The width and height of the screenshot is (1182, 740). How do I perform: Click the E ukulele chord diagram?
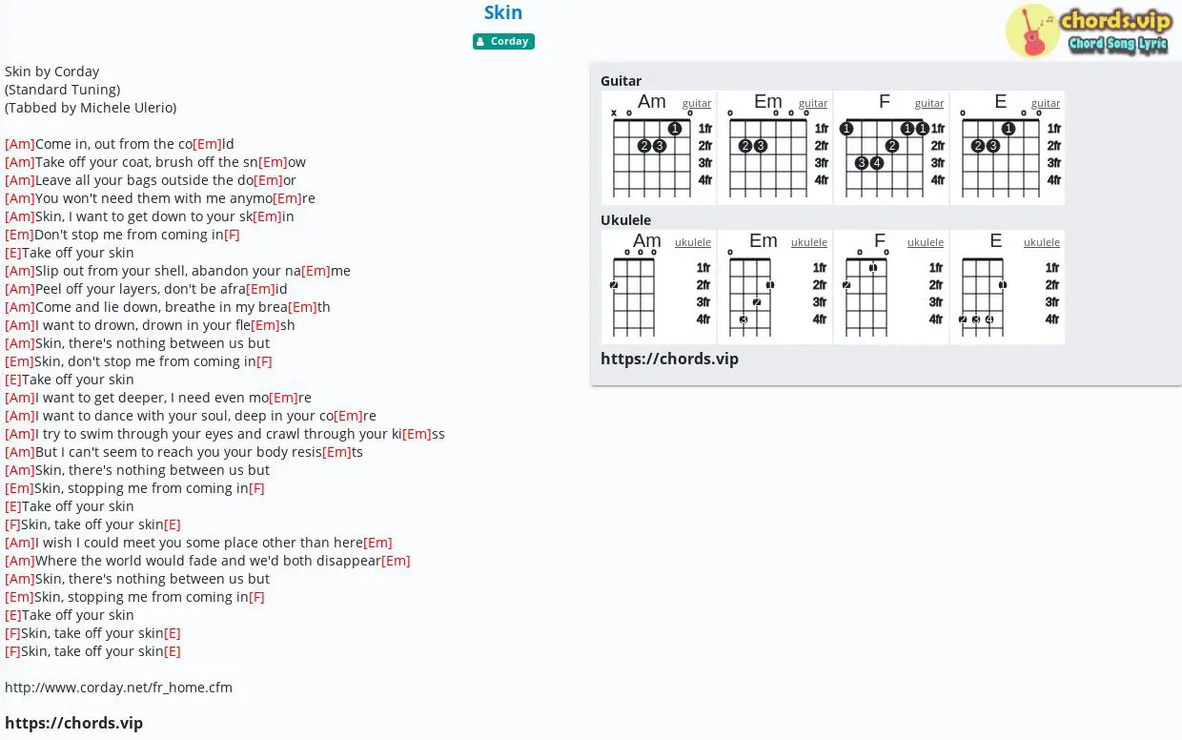(x=1008, y=287)
